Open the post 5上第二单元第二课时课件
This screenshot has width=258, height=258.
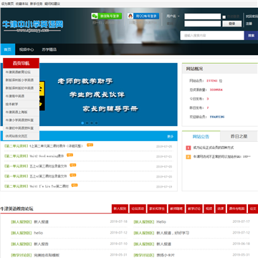coord(56,146)
